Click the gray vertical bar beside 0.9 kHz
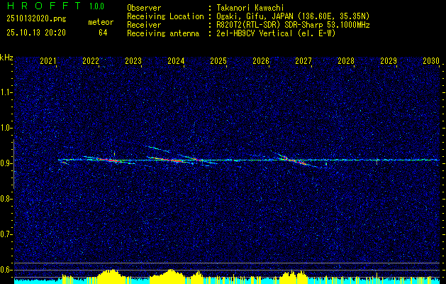Viewport: 446px width, 284px height. (x=13, y=164)
